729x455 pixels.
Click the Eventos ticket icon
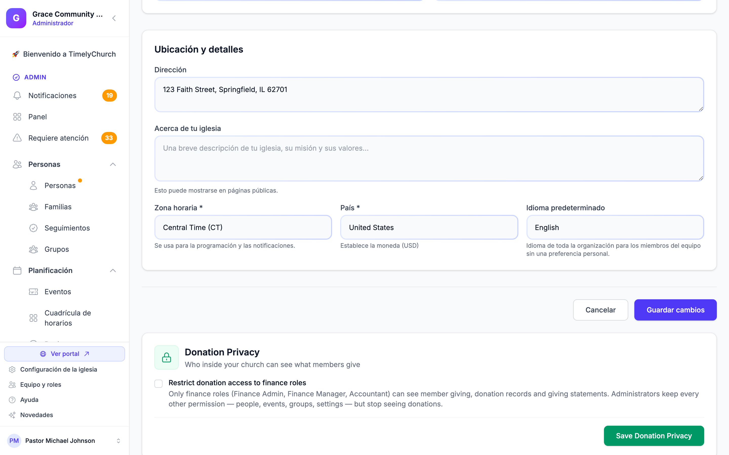(x=33, y=292)
